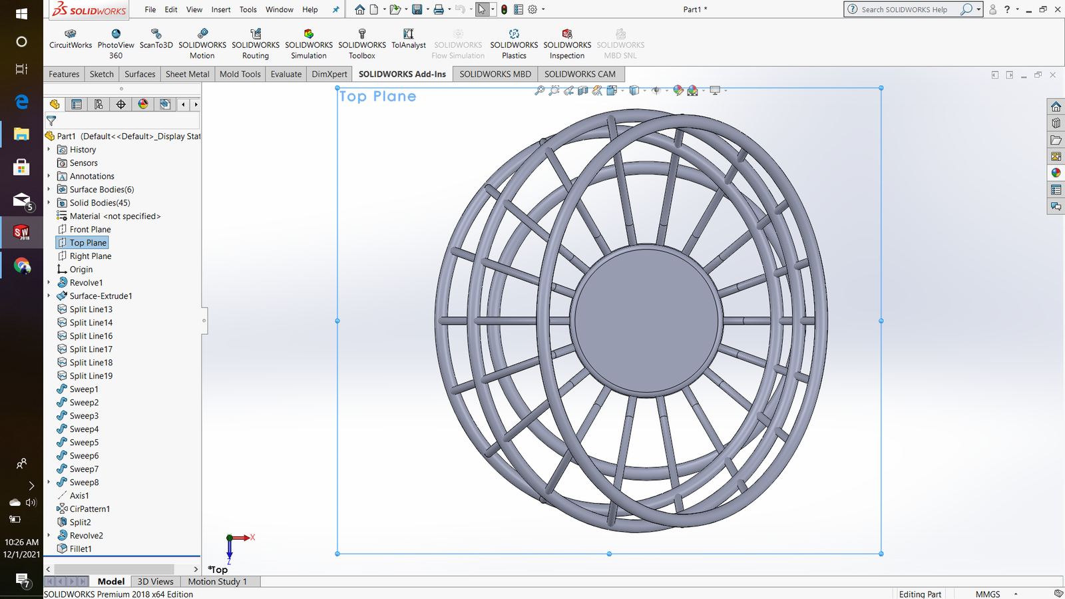Expand the Revolve1 feature node
1065x599 pixels.
coord(49,282)
